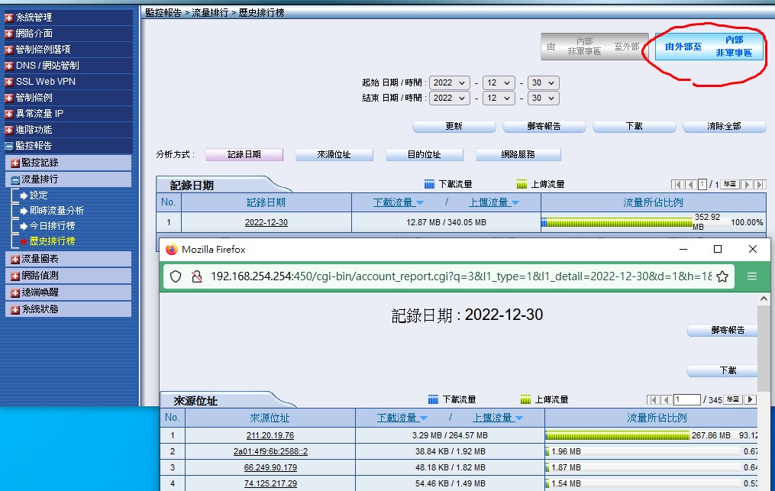Click the insecure connection lock icon
The image size is (775, 491).
(195, 276)
